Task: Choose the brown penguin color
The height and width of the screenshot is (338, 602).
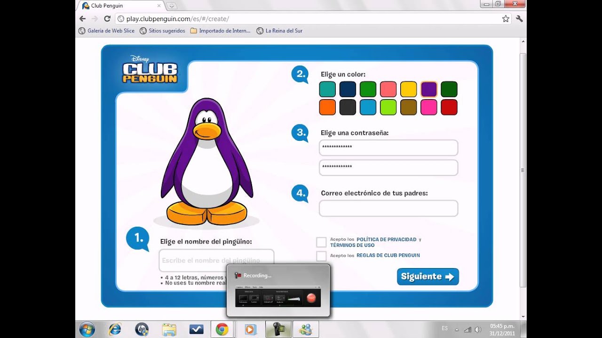Action: pos(409,107)
